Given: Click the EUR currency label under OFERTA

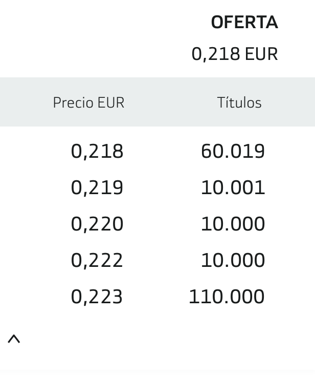Looking at the screenshot, I should point(261,54).
